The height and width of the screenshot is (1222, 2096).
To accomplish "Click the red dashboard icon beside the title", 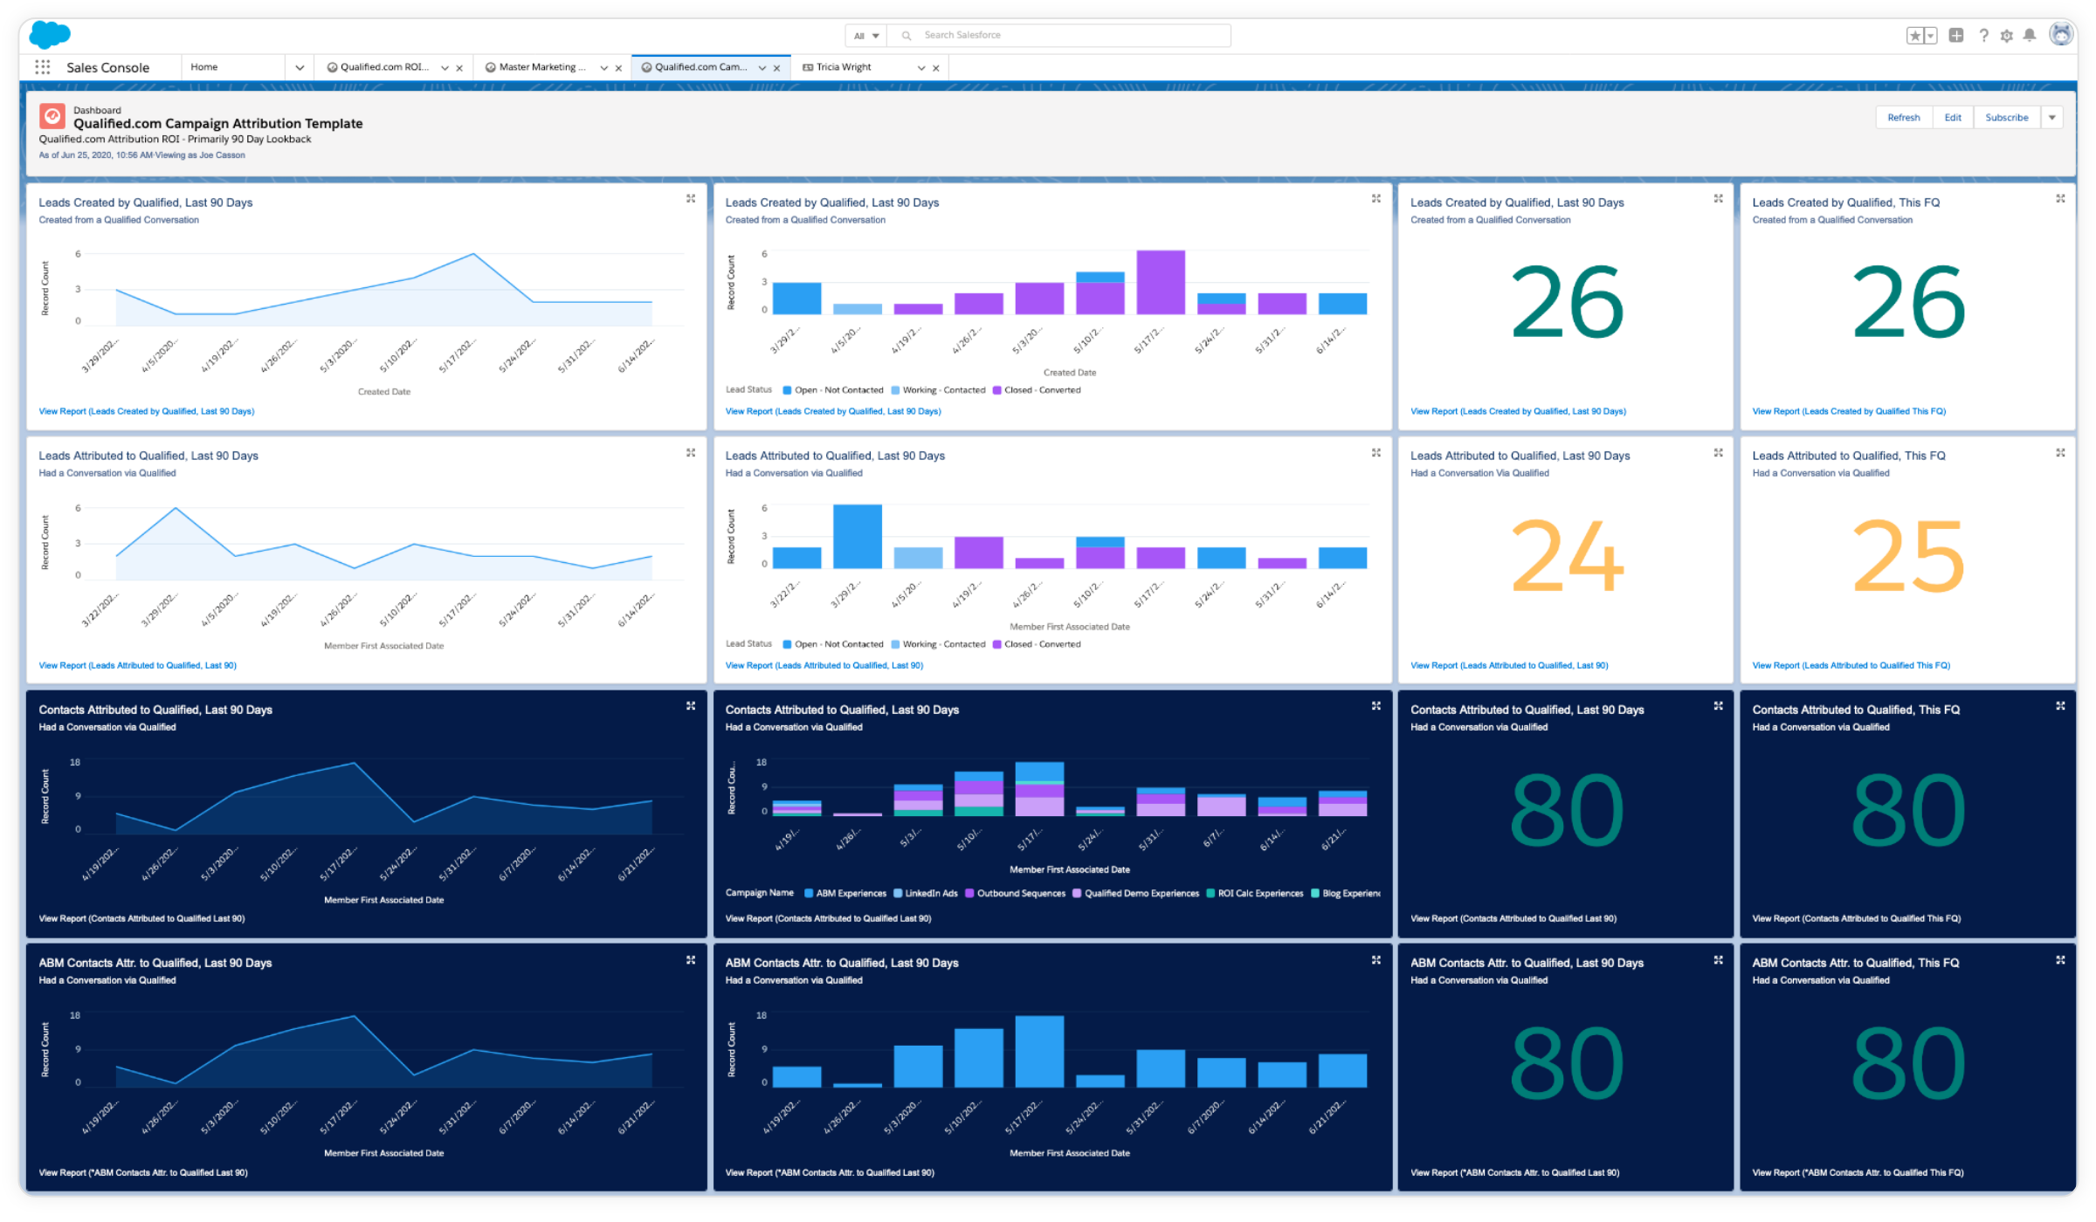I will (52, 115).
